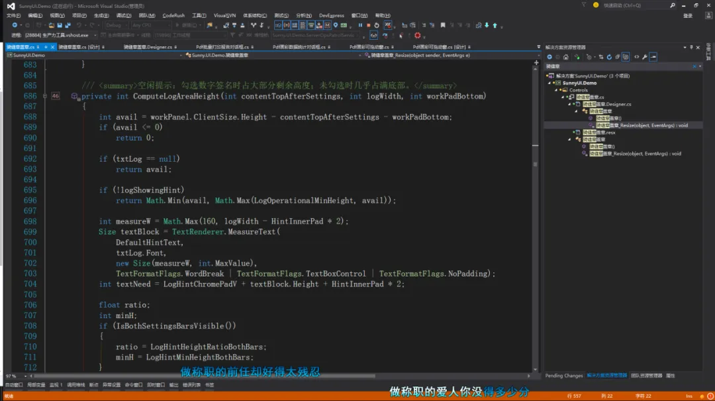Click the split editor icon above scrollbar
Screen dimensions: 715x401
pyautogui.click(x=536, y=62)
